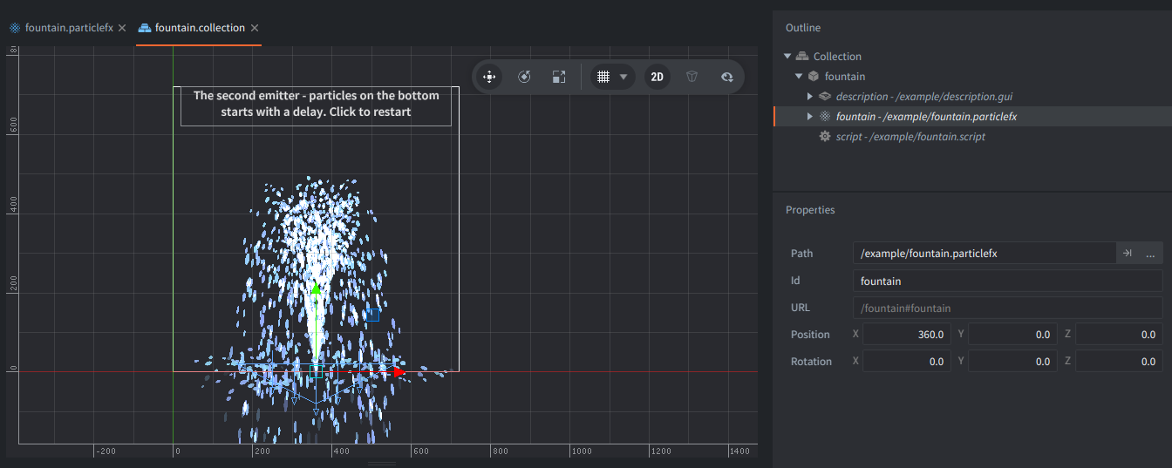Click the Id field containing fountain
This screenshot has height=468, width=1172.
1007,281
